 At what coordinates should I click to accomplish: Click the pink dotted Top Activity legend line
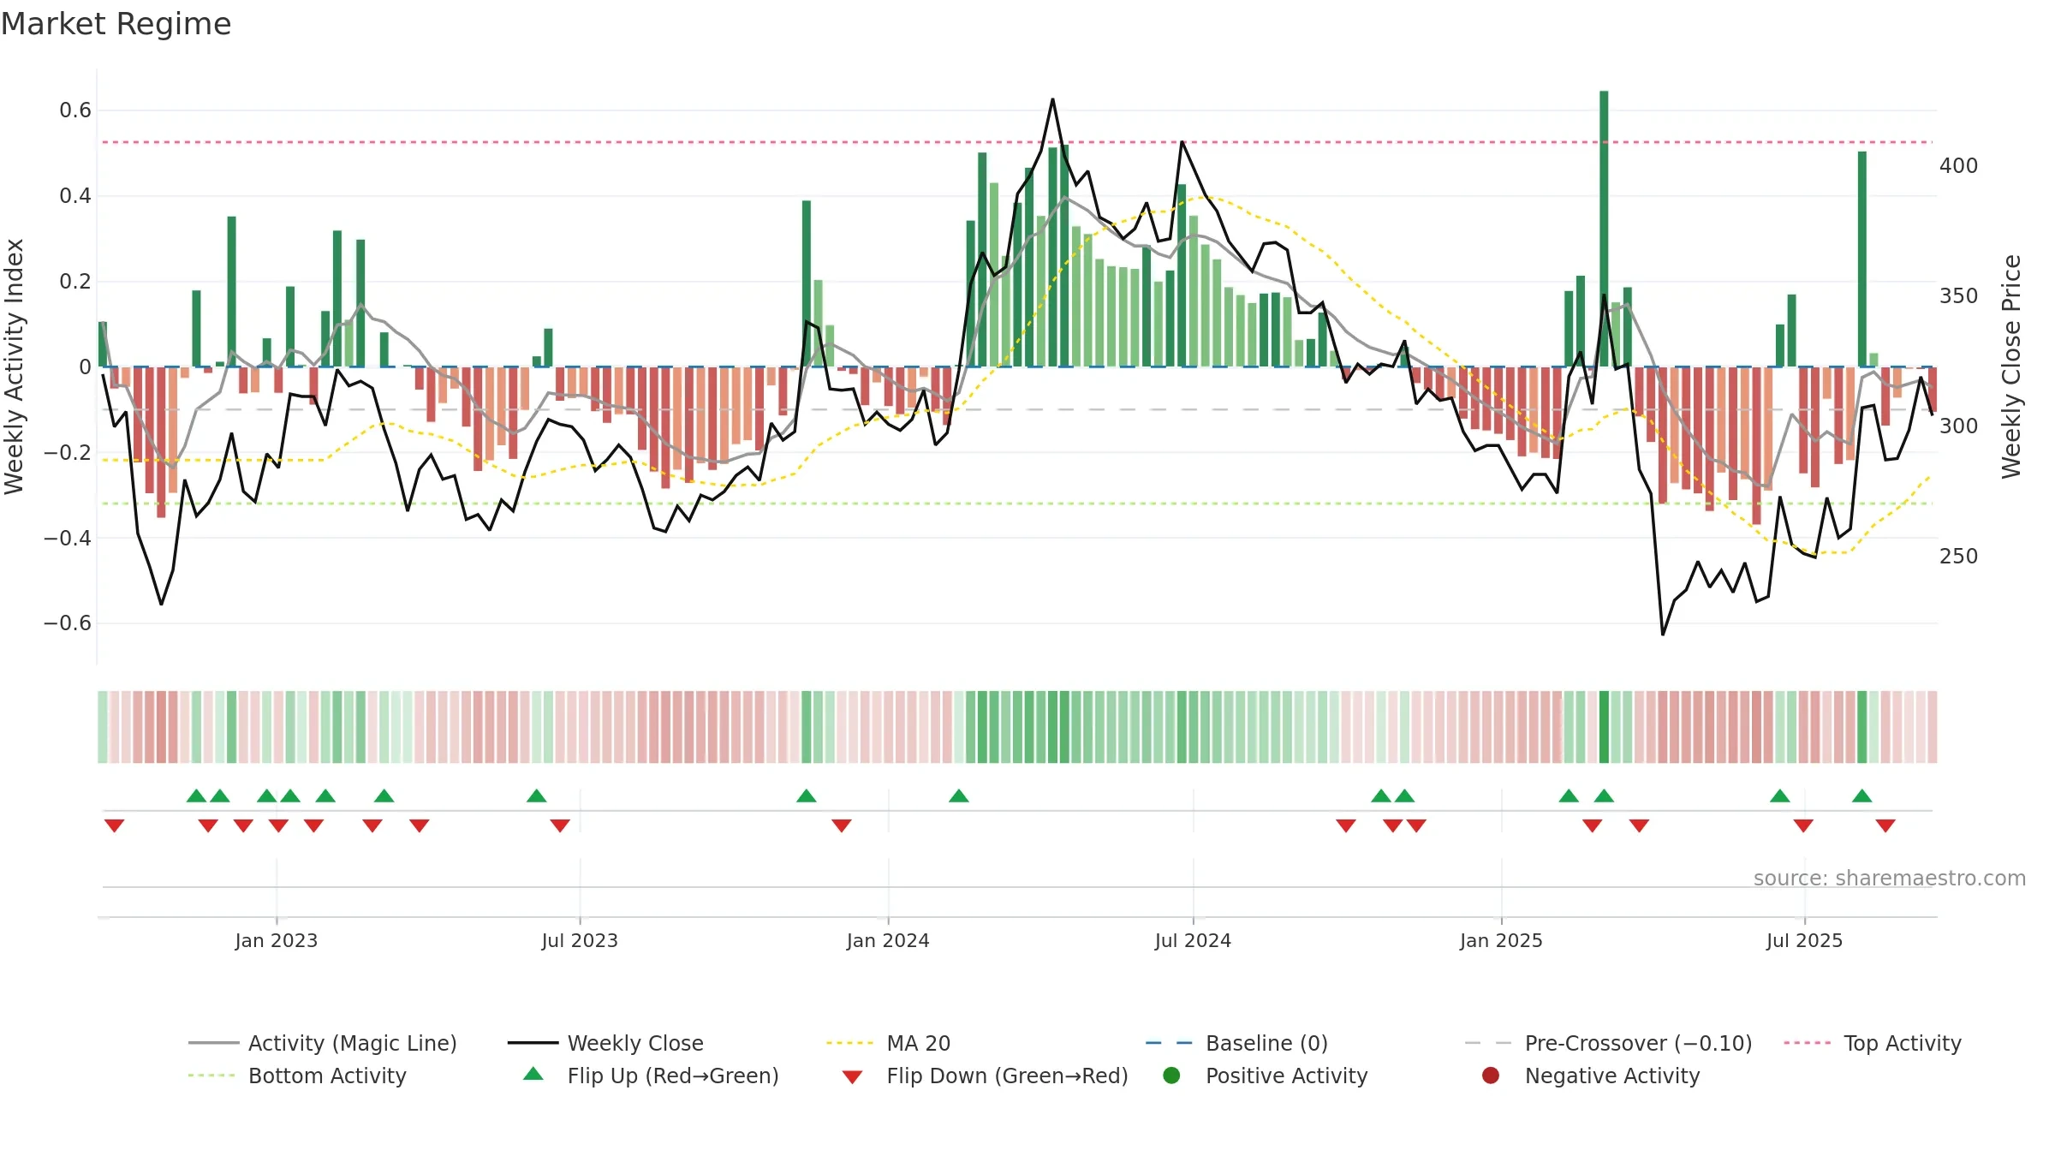[1807, 1043]
